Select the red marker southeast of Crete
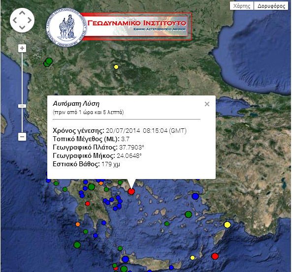The image size is (292, 272). (215, 256)
